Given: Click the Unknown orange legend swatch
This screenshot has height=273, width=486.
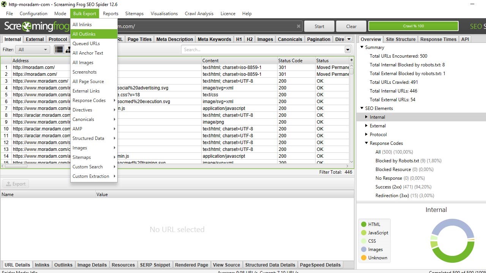Looking at the screenshot, I should coord(364,258).
